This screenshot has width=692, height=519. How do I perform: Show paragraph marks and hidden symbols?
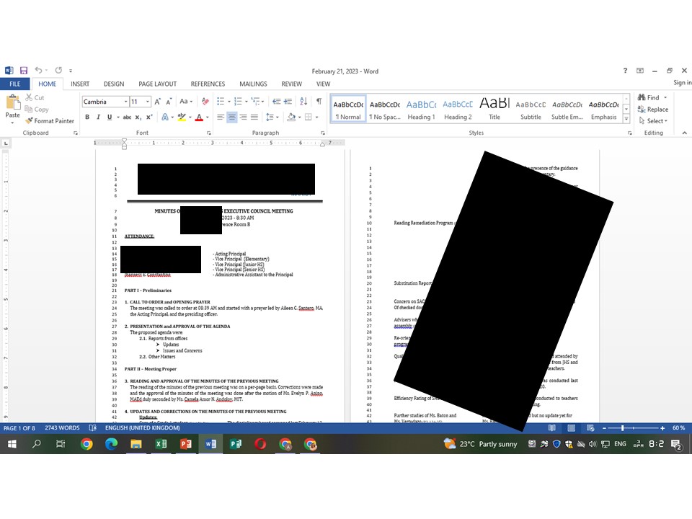point(319,102)
